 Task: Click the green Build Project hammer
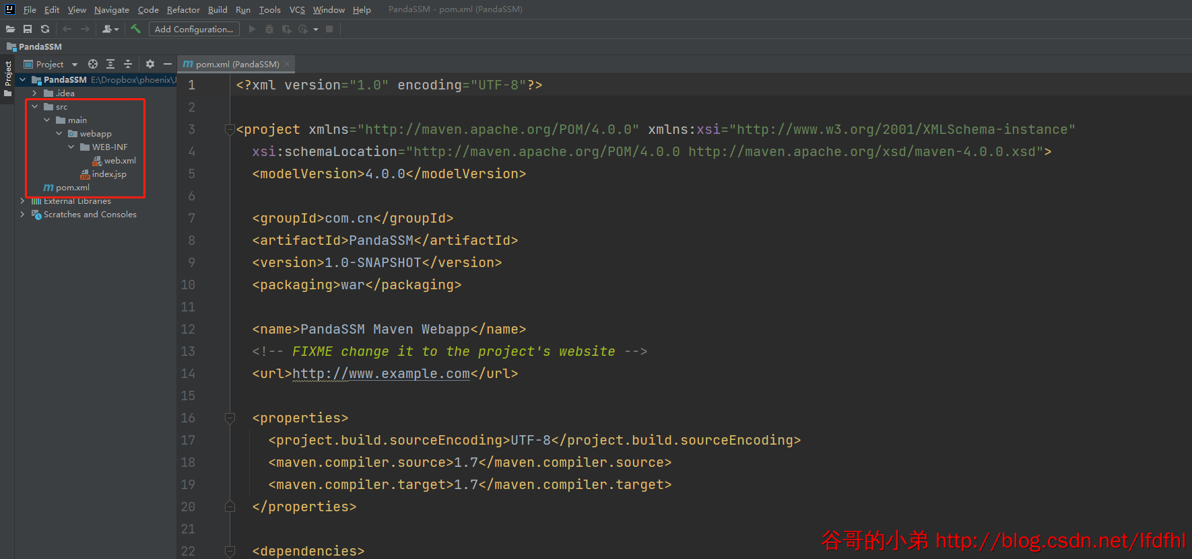[135, 29]
